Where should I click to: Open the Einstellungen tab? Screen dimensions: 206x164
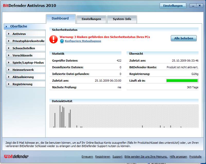coord(91,19)
